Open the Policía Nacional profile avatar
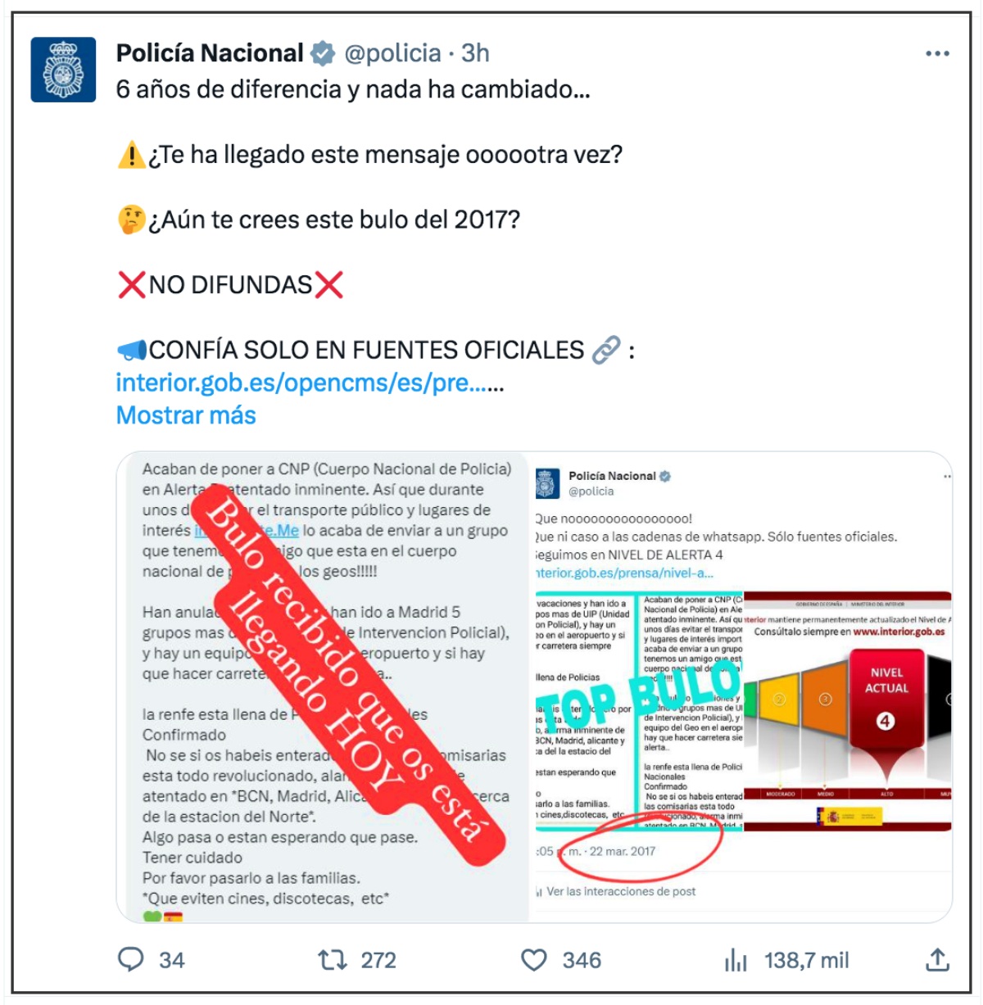This screenshot has width=983, height=1005. (x=63, y=70)
